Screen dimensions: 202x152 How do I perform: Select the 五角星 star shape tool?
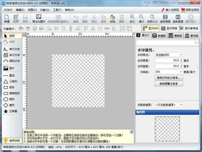[x=12, y=111]
